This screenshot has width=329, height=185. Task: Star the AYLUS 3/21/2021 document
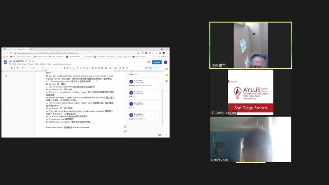coord(26,61)
